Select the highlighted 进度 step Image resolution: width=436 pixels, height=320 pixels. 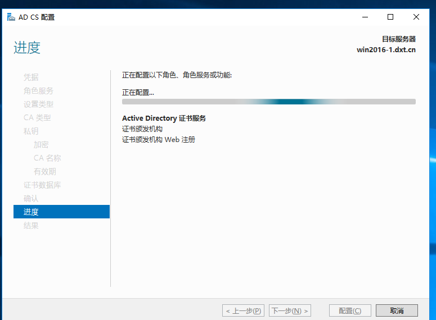(61, 212)
